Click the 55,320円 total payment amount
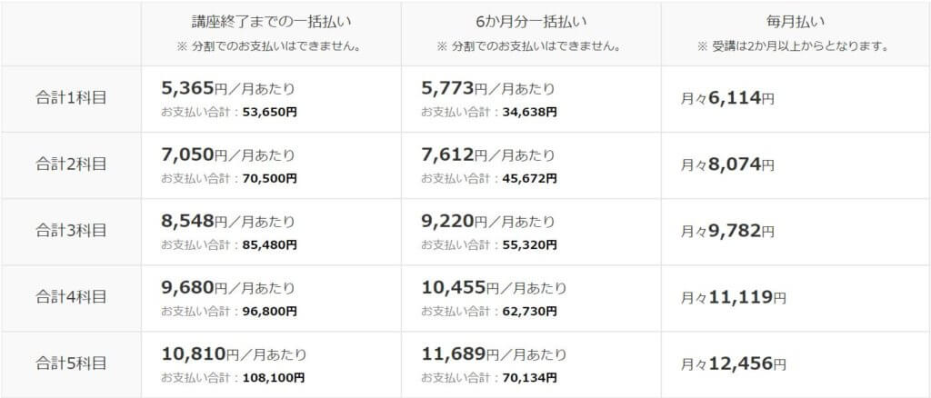The image size is (931, 398). pos(529,245)
